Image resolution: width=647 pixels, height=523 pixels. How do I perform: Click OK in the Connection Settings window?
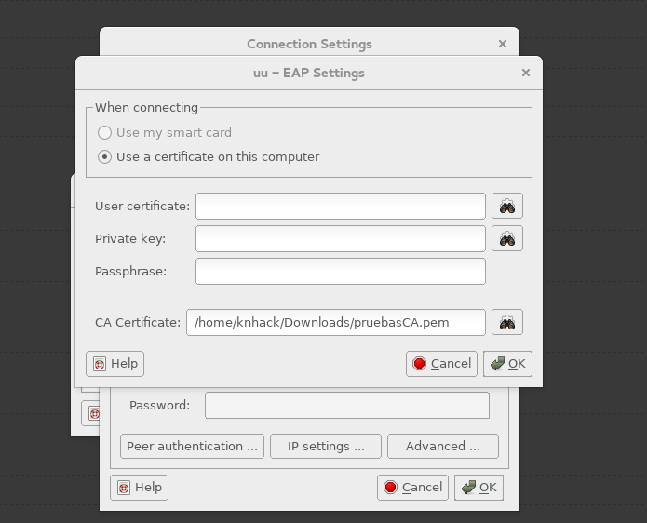pyautogui.click(x=479, y=488)
